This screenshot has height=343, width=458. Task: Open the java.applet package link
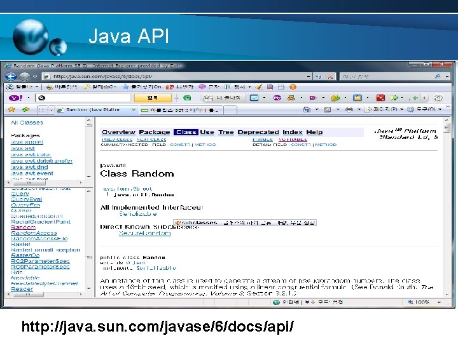point(27,142)
